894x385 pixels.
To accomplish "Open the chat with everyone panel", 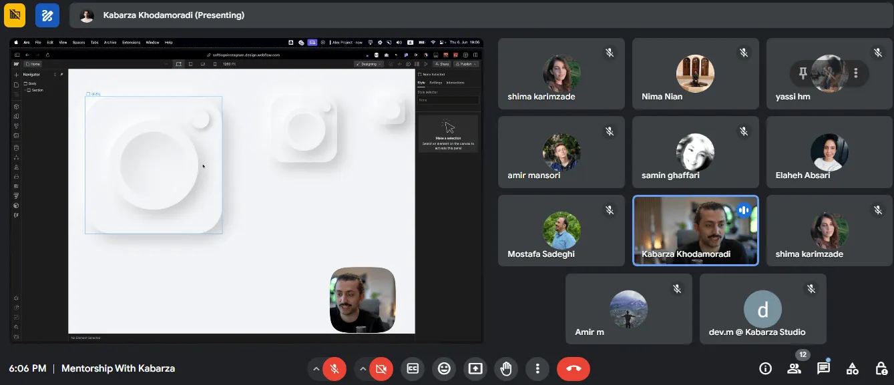I will point(823,368).
